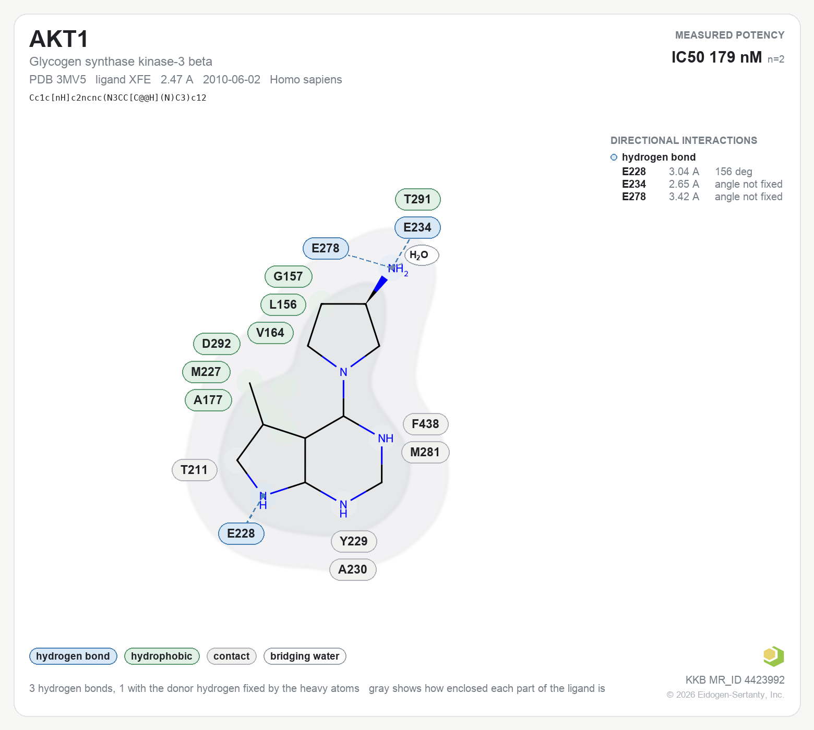814x730 pixels.
Task: Click the KKB MR_ID 4423992 text
Action: pos(735,680)
